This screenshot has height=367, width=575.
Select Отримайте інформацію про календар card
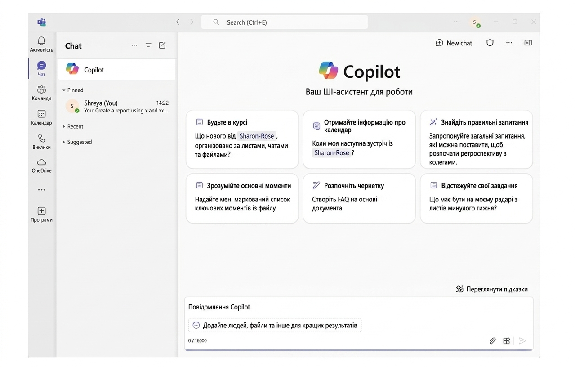(x=359, y=139)
